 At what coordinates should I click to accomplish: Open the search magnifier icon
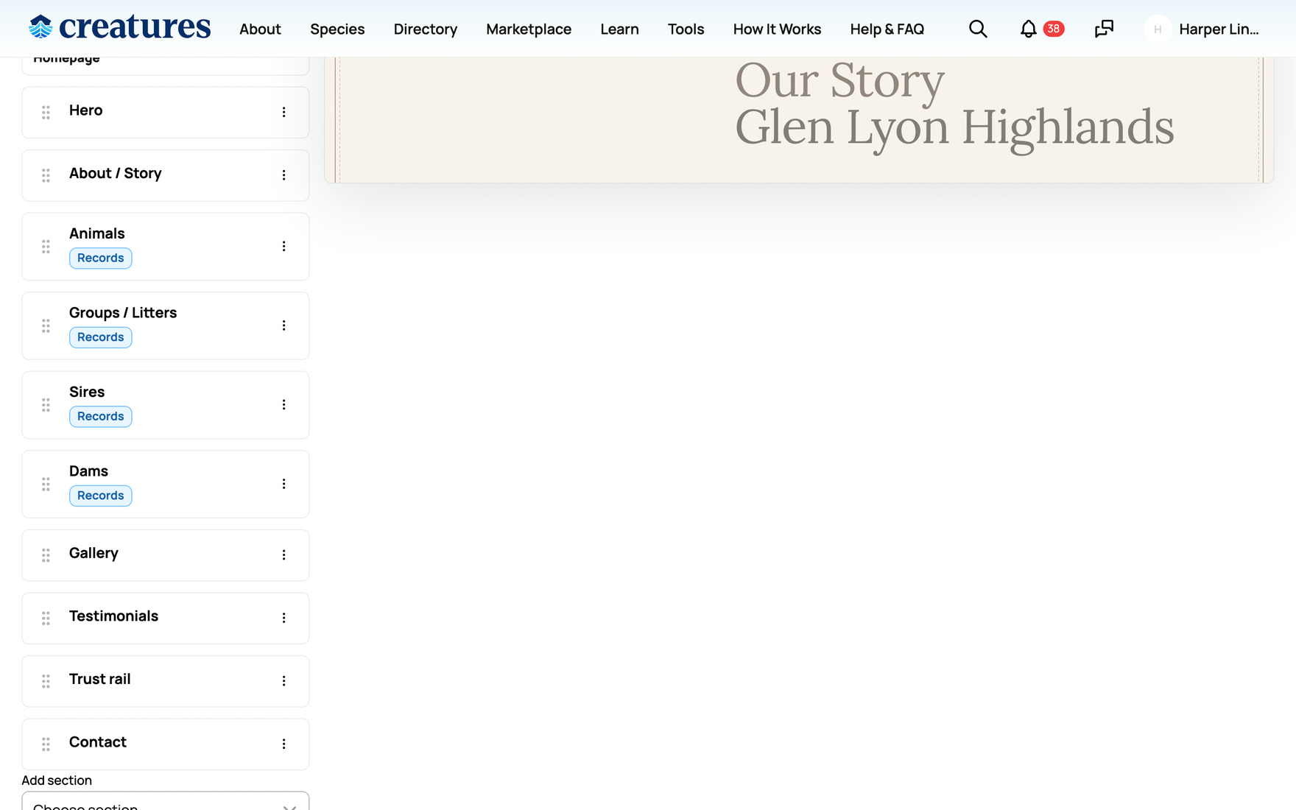978,29
